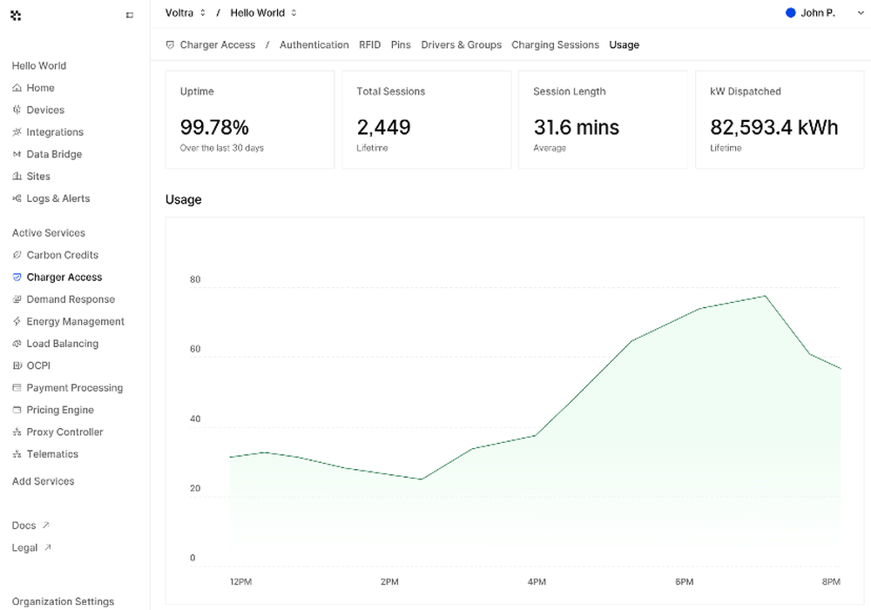Click the Add Services link

pos(44,481)
